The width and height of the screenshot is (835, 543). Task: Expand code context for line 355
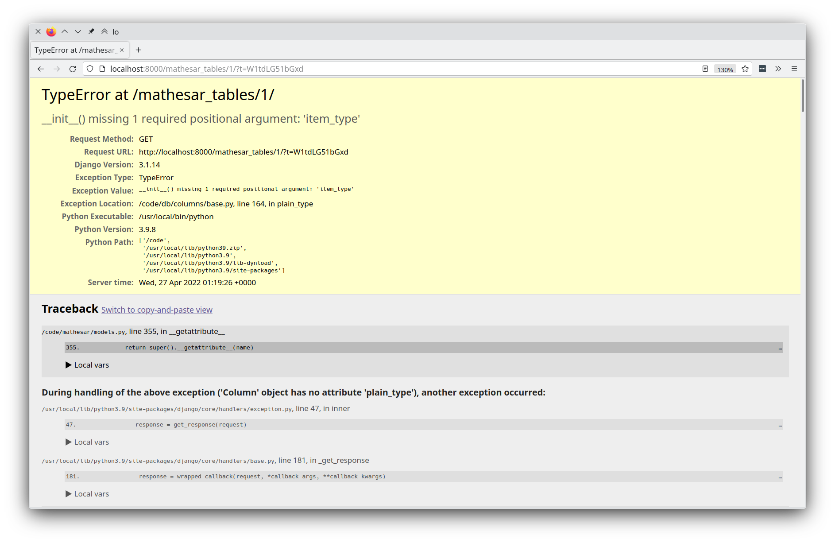pos(424,348)
